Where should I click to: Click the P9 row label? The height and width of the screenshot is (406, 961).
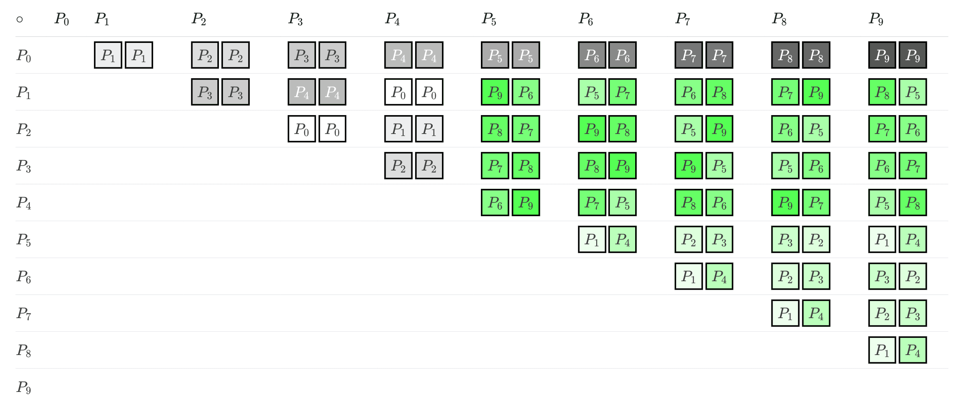click(24, 387)
